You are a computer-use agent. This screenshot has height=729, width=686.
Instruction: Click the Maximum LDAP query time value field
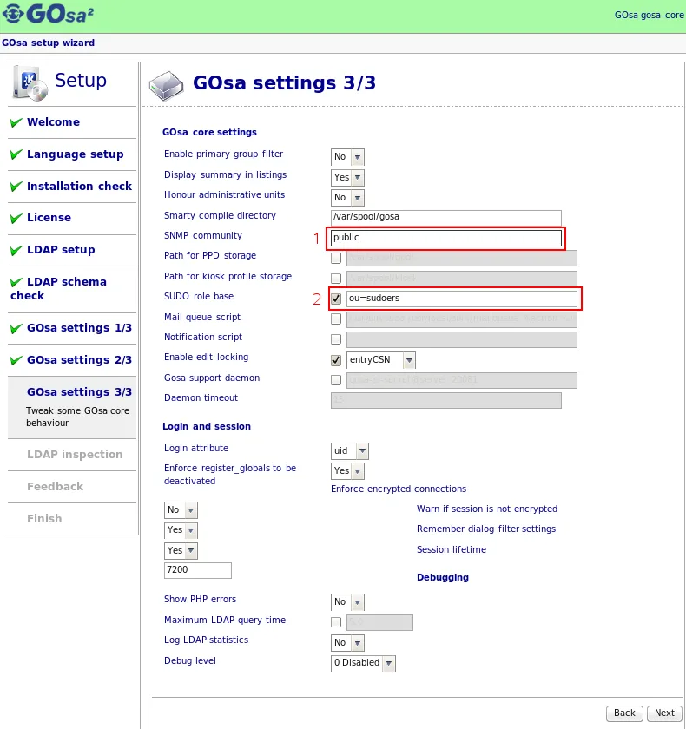point(380,622)
